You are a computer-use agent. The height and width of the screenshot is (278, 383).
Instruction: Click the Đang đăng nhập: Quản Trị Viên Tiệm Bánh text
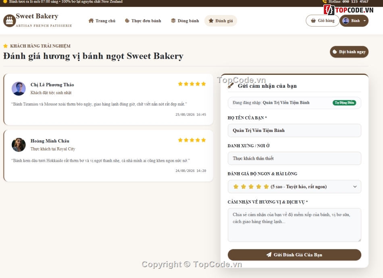pos(271,103)
